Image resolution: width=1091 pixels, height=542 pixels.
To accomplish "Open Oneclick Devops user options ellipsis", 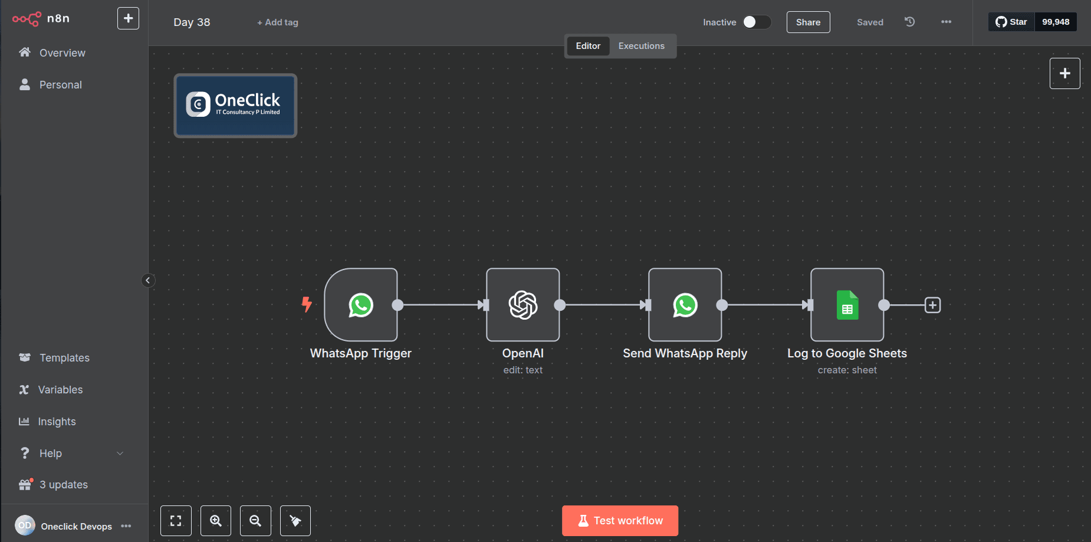I will pyautogui.click(x=126, y=526).
